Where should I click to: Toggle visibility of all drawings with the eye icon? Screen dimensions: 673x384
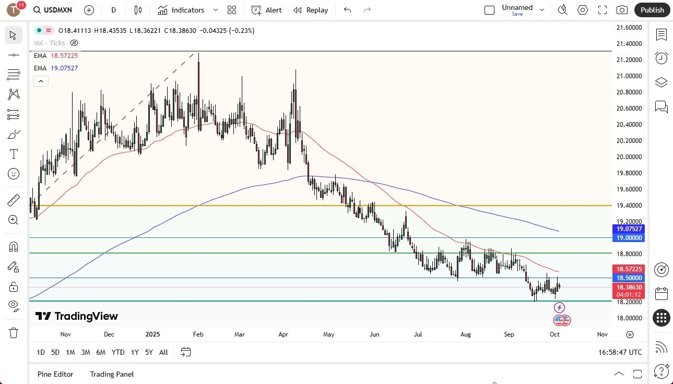tap(14, 306)
